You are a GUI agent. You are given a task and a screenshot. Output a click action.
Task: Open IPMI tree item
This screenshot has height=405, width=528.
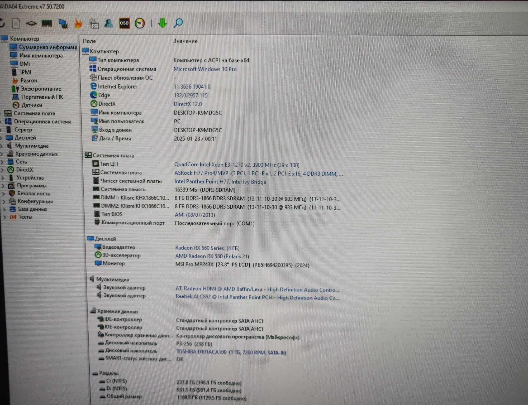click(21, 72)
